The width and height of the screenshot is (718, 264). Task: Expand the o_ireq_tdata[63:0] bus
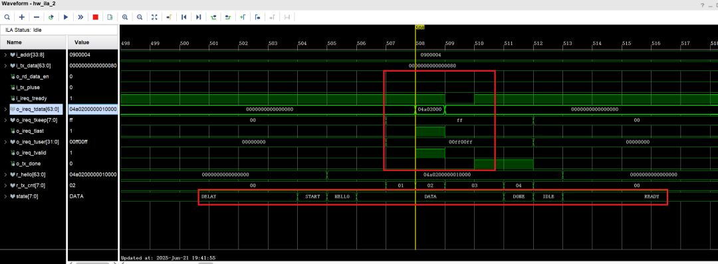[5, 109]
